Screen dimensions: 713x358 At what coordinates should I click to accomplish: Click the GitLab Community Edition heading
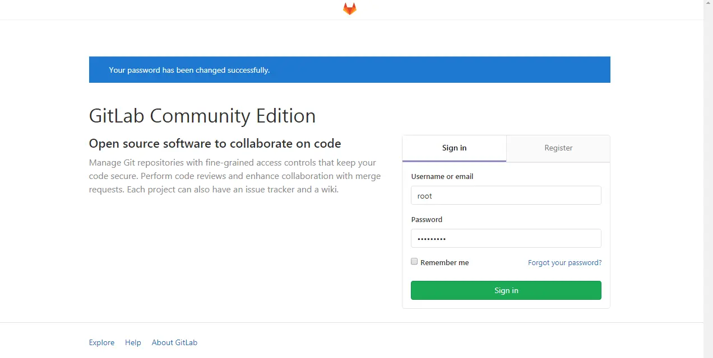pyautogui.click(x=202, y=116)
